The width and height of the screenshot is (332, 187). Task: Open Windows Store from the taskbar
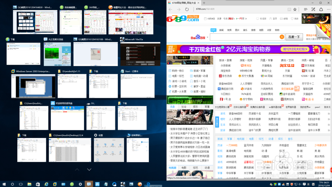pos(38,184)
